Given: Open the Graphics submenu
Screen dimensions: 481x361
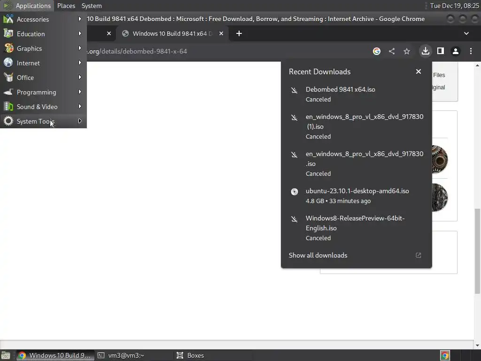Looking at the screenshot, I should point(43,48).
